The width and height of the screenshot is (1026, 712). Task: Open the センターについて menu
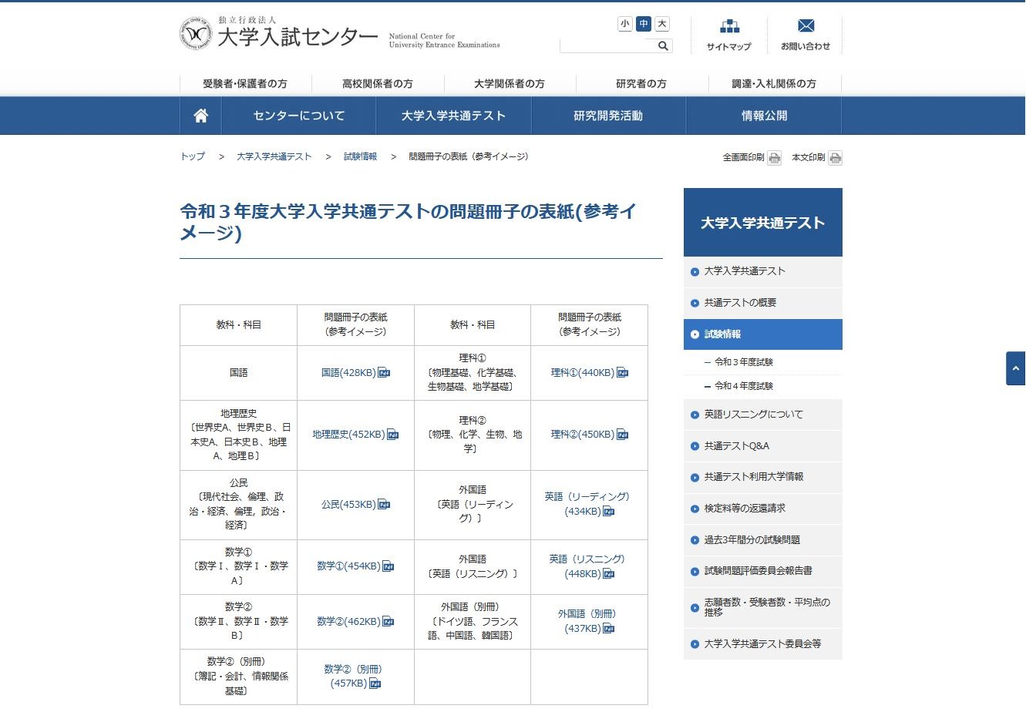tap(299, 116)
